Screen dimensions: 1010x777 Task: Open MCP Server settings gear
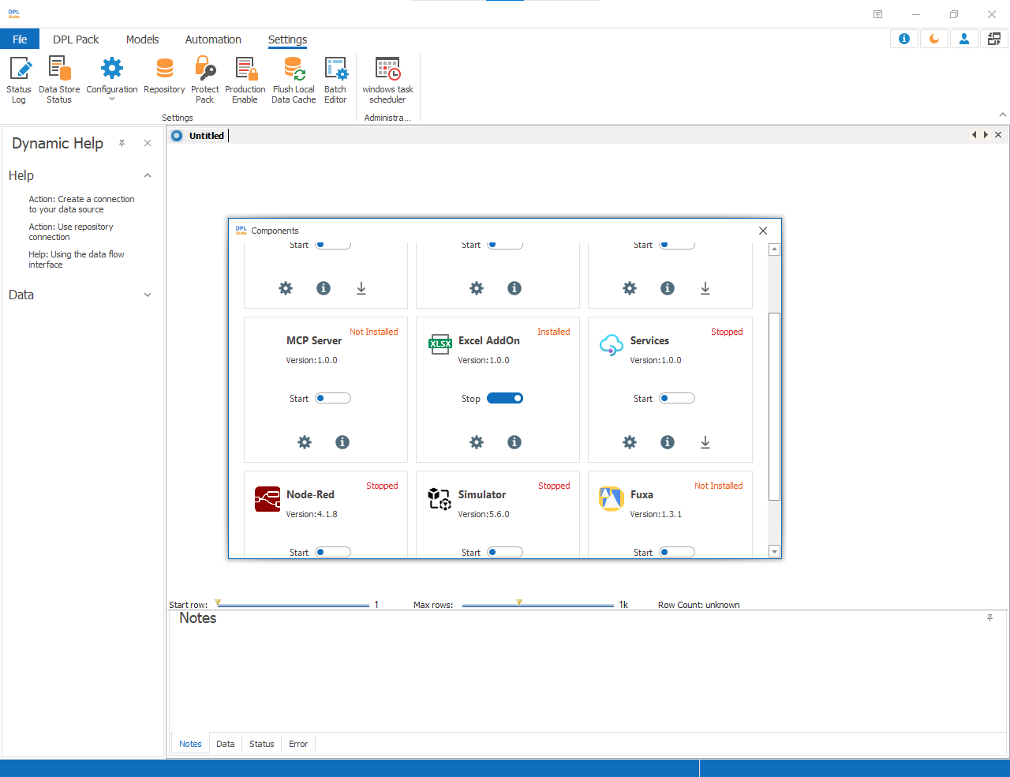(305, 442)
